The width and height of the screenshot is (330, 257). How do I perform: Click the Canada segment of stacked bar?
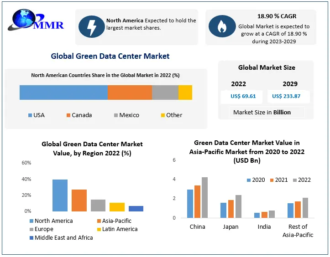130,92
